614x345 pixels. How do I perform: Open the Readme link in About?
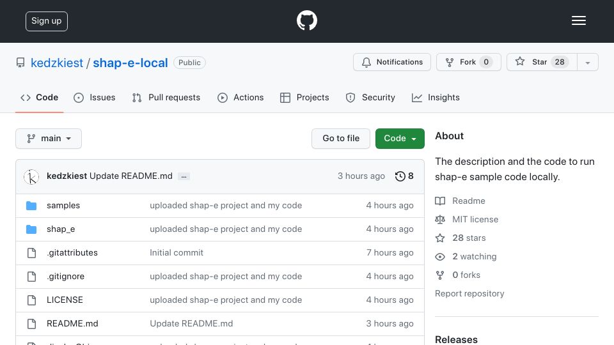[468, 201]
